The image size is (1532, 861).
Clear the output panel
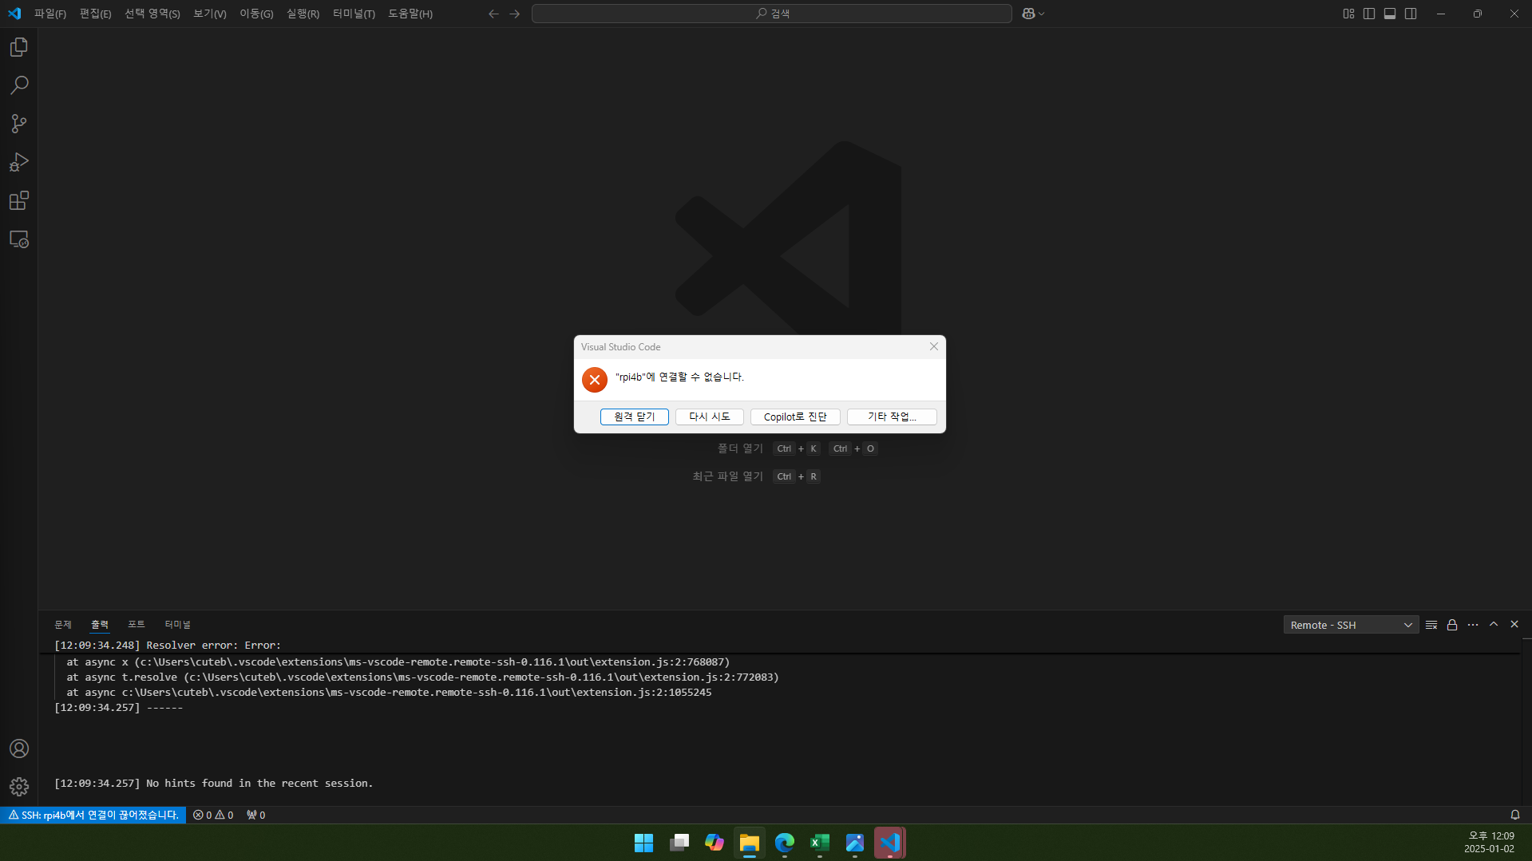coord(1431,625)
